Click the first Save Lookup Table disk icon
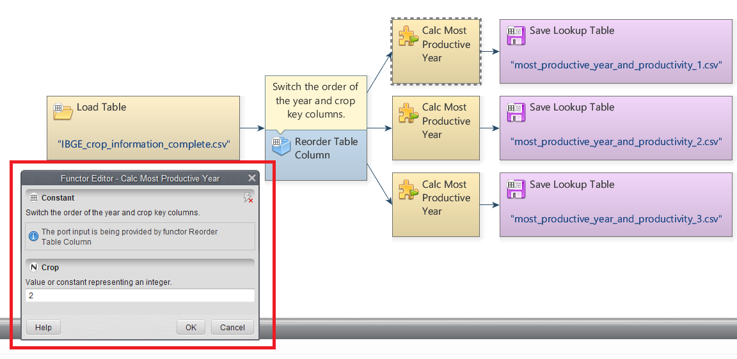 tap(516, 35)
